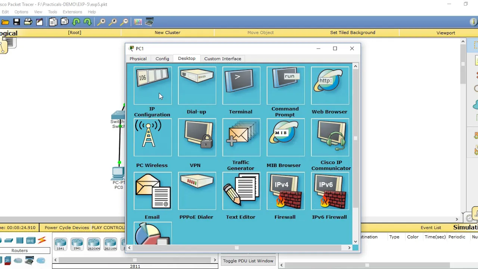Select the Desktop tab
The height and width of the screenshot is (269, 478).
tap(187, 58)
